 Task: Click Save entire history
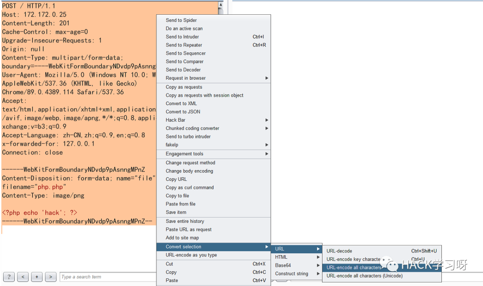[213, 221]
